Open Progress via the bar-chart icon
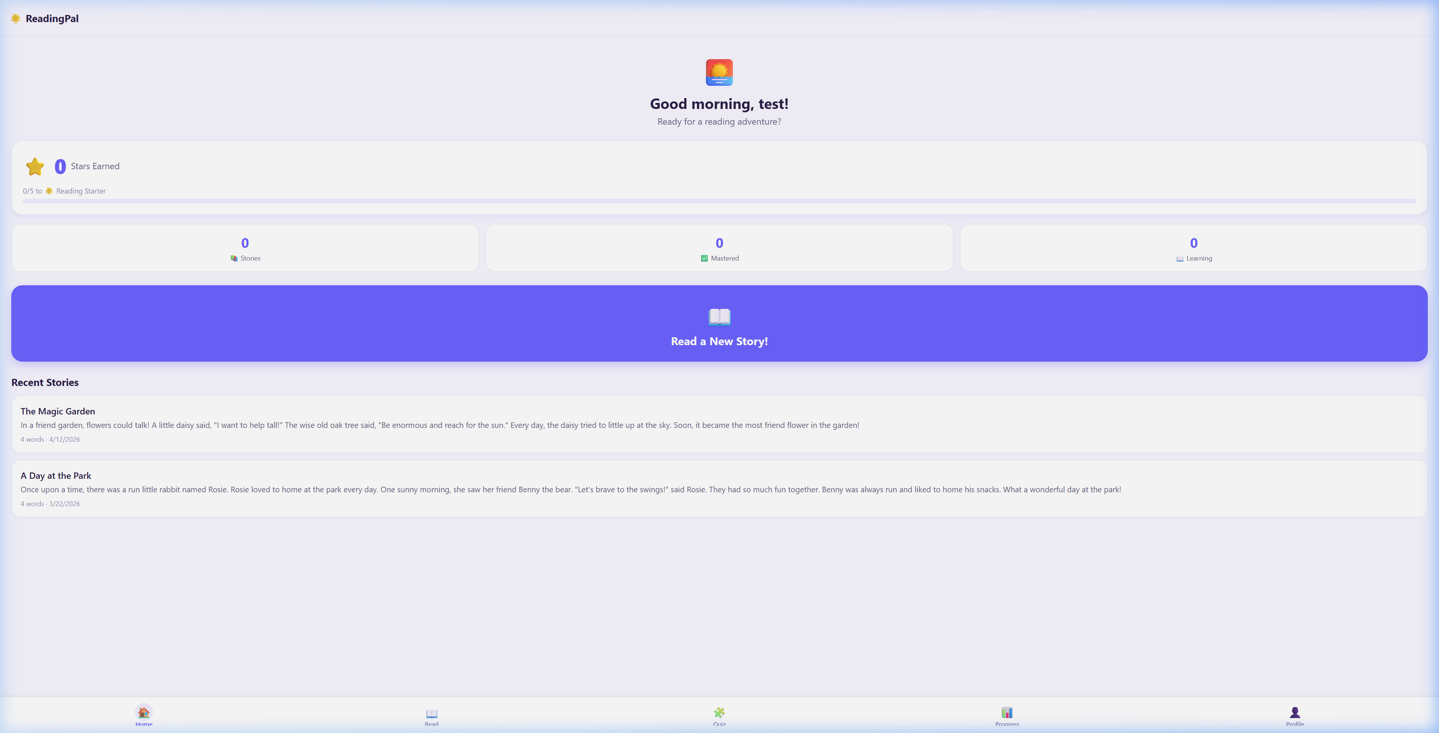Screen dimensions: 1439x733 [1007, 713]
